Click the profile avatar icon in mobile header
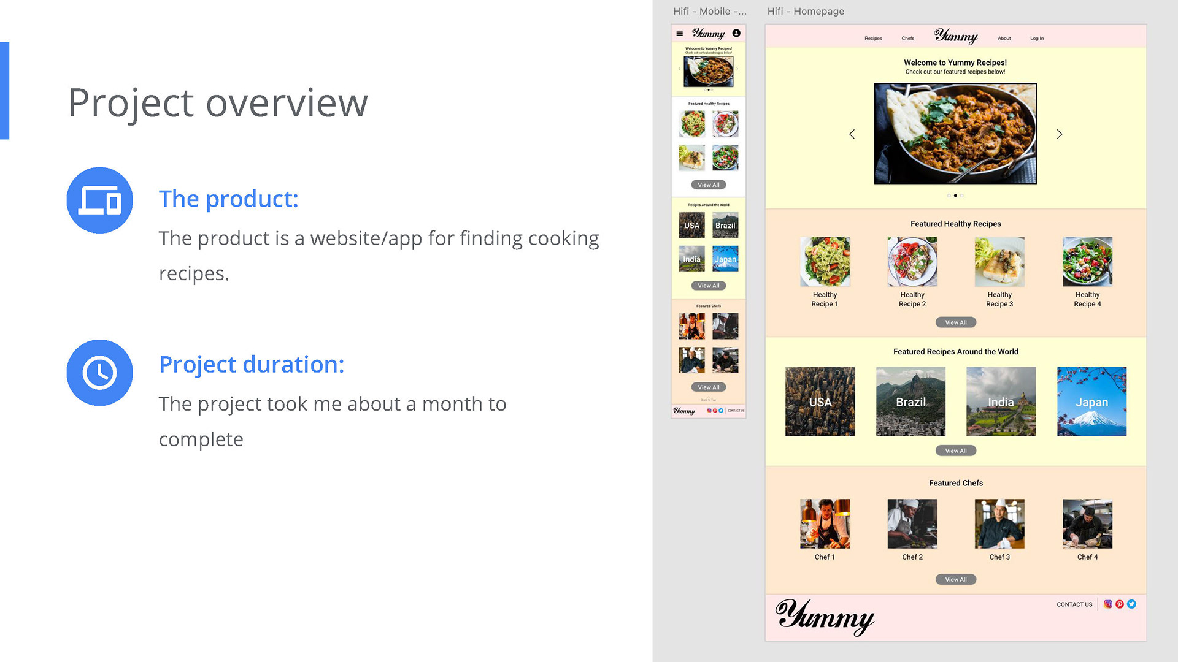Image resolution: width=1178 pixels, height=662 pixels. click(736, 33)
